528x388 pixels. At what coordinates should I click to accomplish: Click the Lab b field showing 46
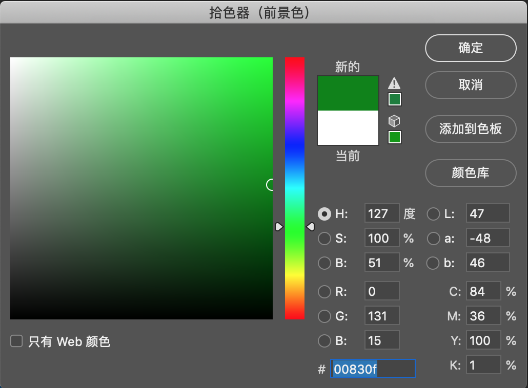tap(488, 262)
